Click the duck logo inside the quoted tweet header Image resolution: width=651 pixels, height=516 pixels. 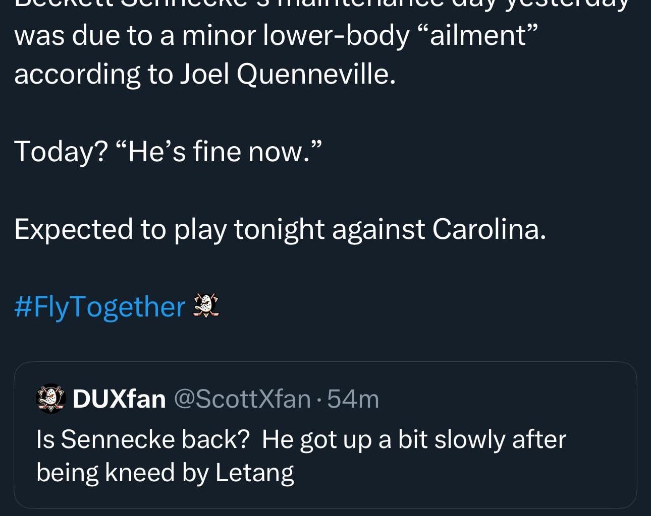[x=50, y=399]
